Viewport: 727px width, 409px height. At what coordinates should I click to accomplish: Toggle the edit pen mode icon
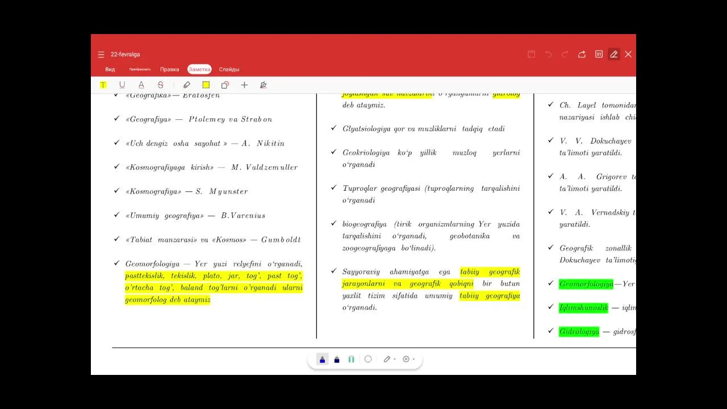[x=614, y=54]
